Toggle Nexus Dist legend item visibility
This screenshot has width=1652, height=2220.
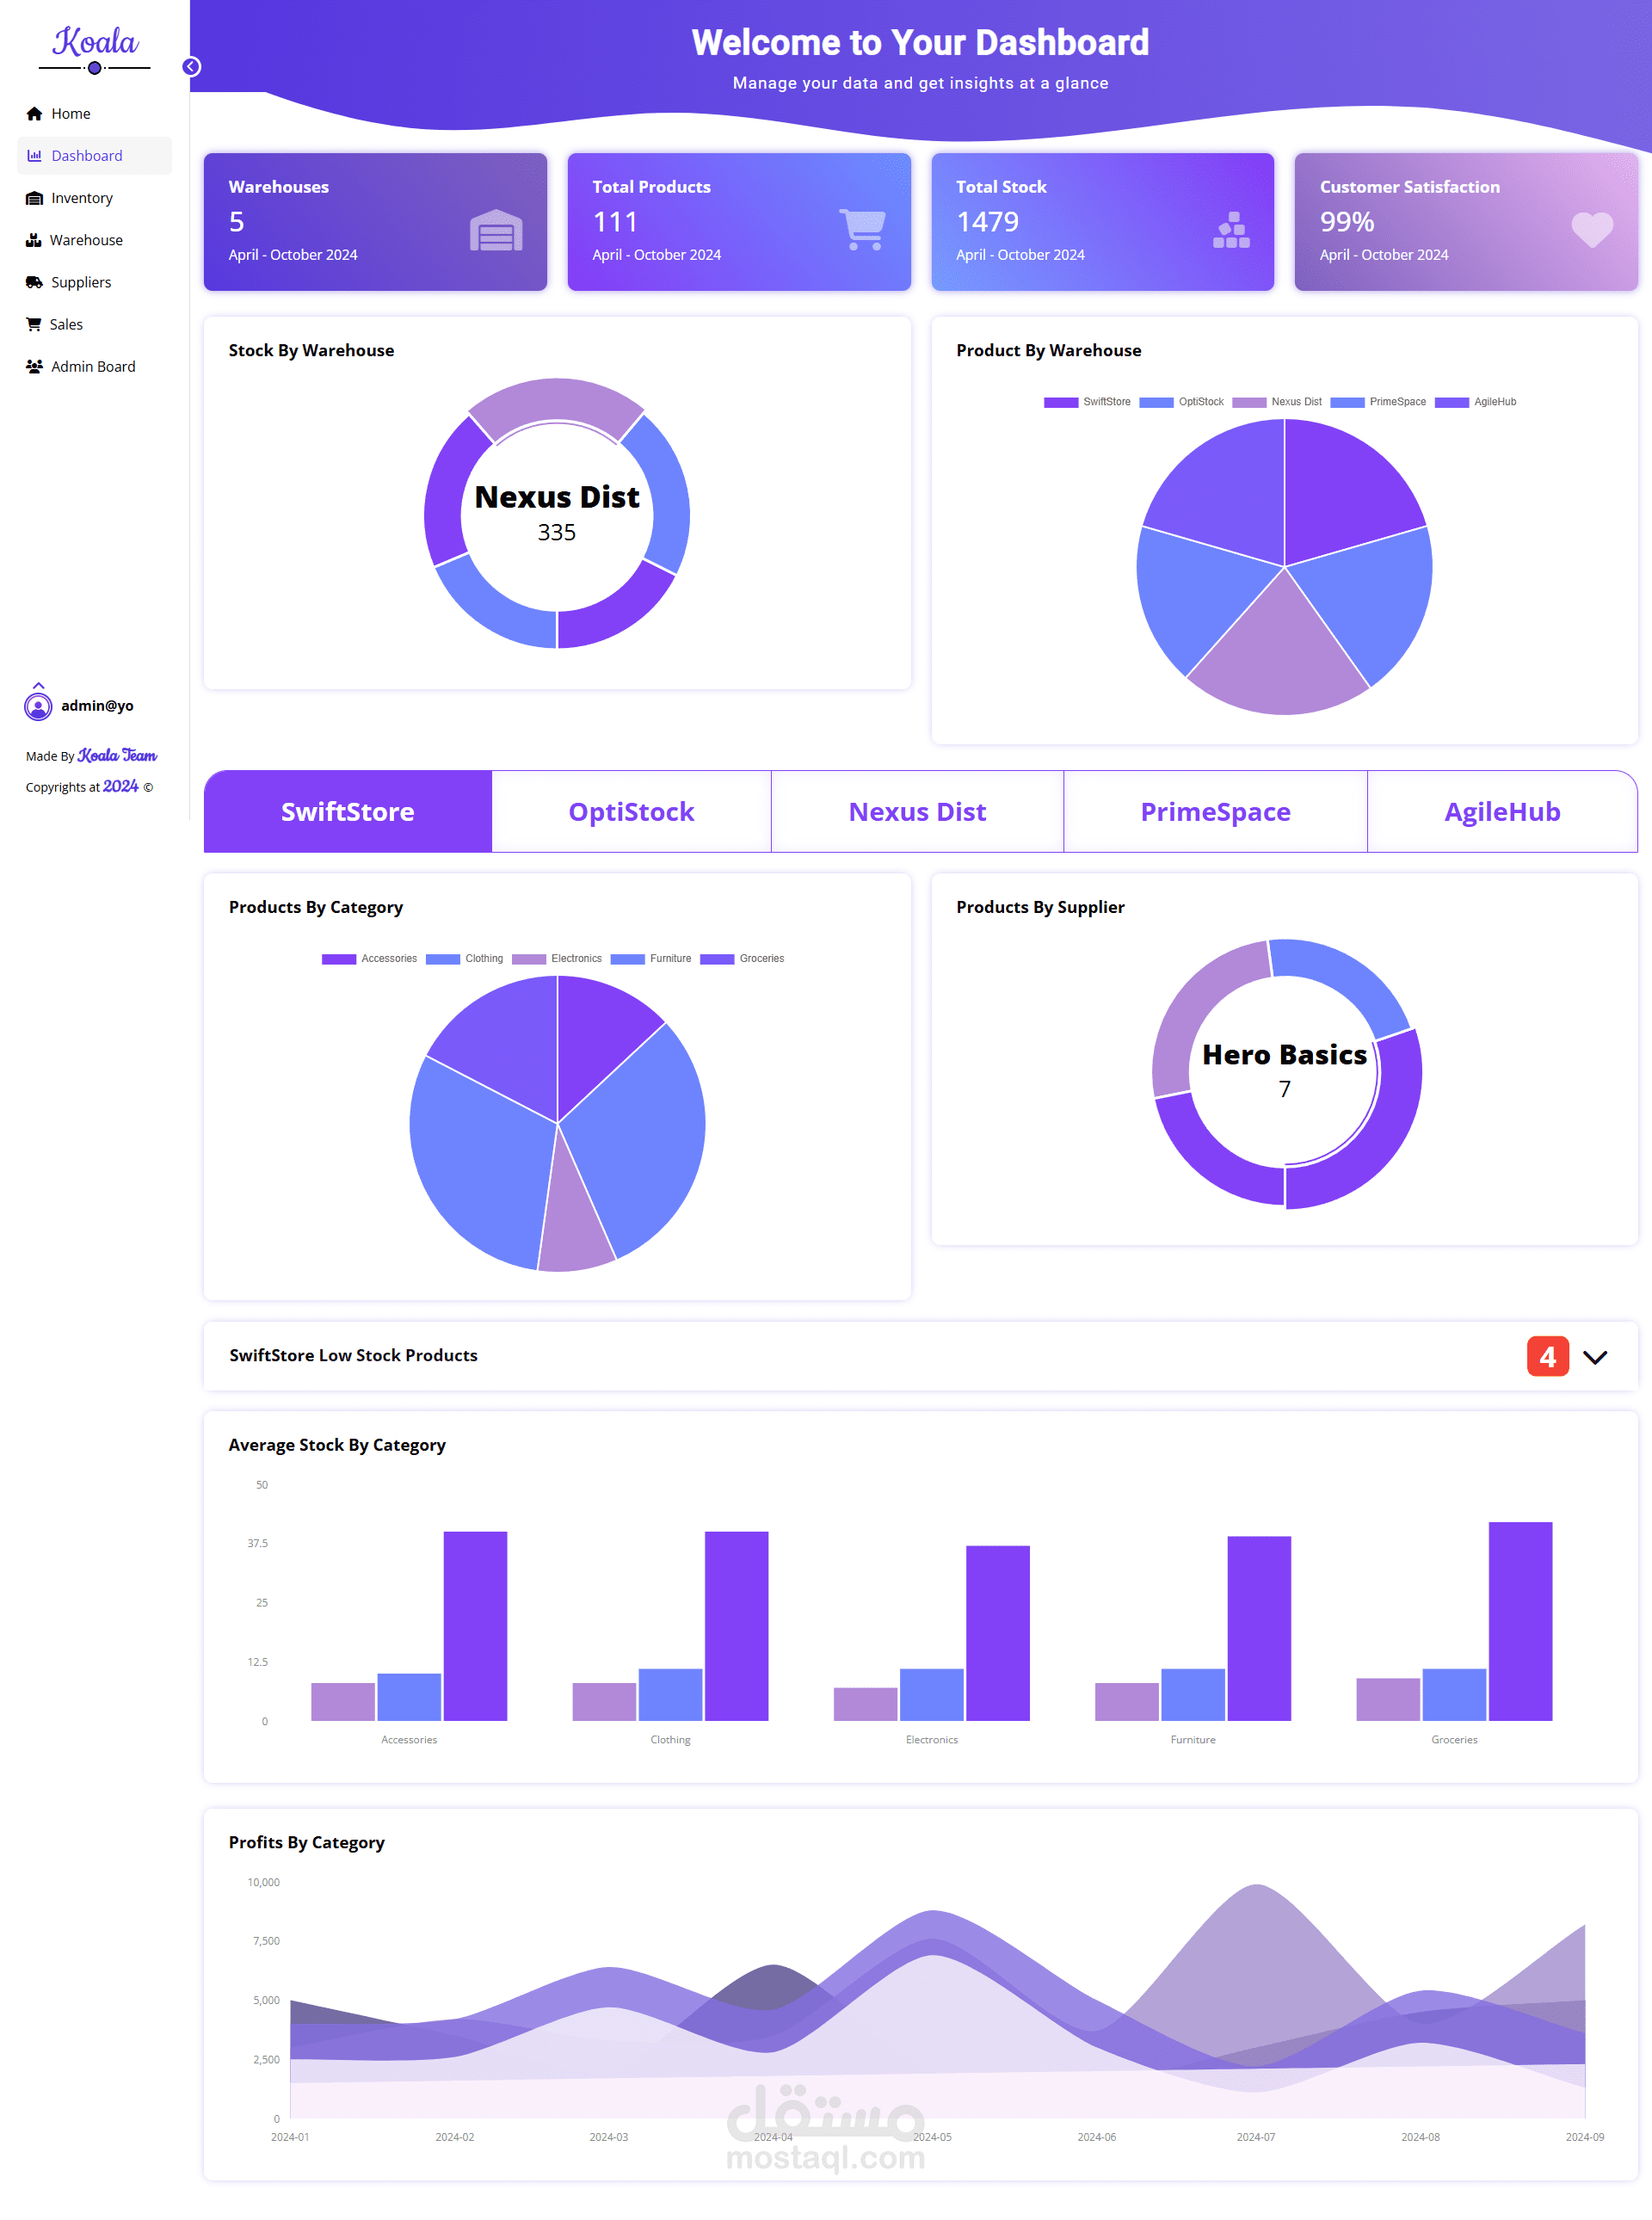1277,402
